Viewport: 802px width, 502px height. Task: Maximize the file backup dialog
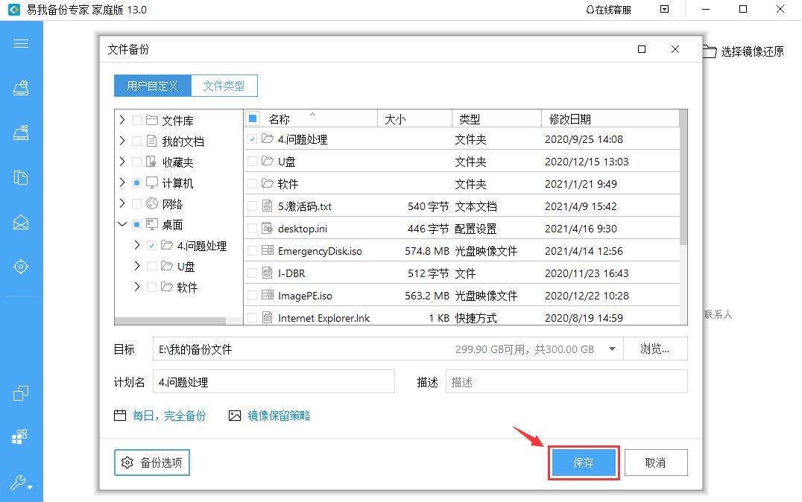tap(642, 49)
